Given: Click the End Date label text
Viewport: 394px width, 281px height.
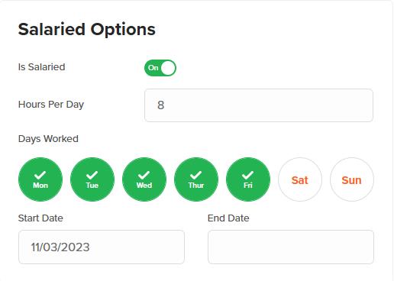Looking at the screenshot, I should [228, 218].
